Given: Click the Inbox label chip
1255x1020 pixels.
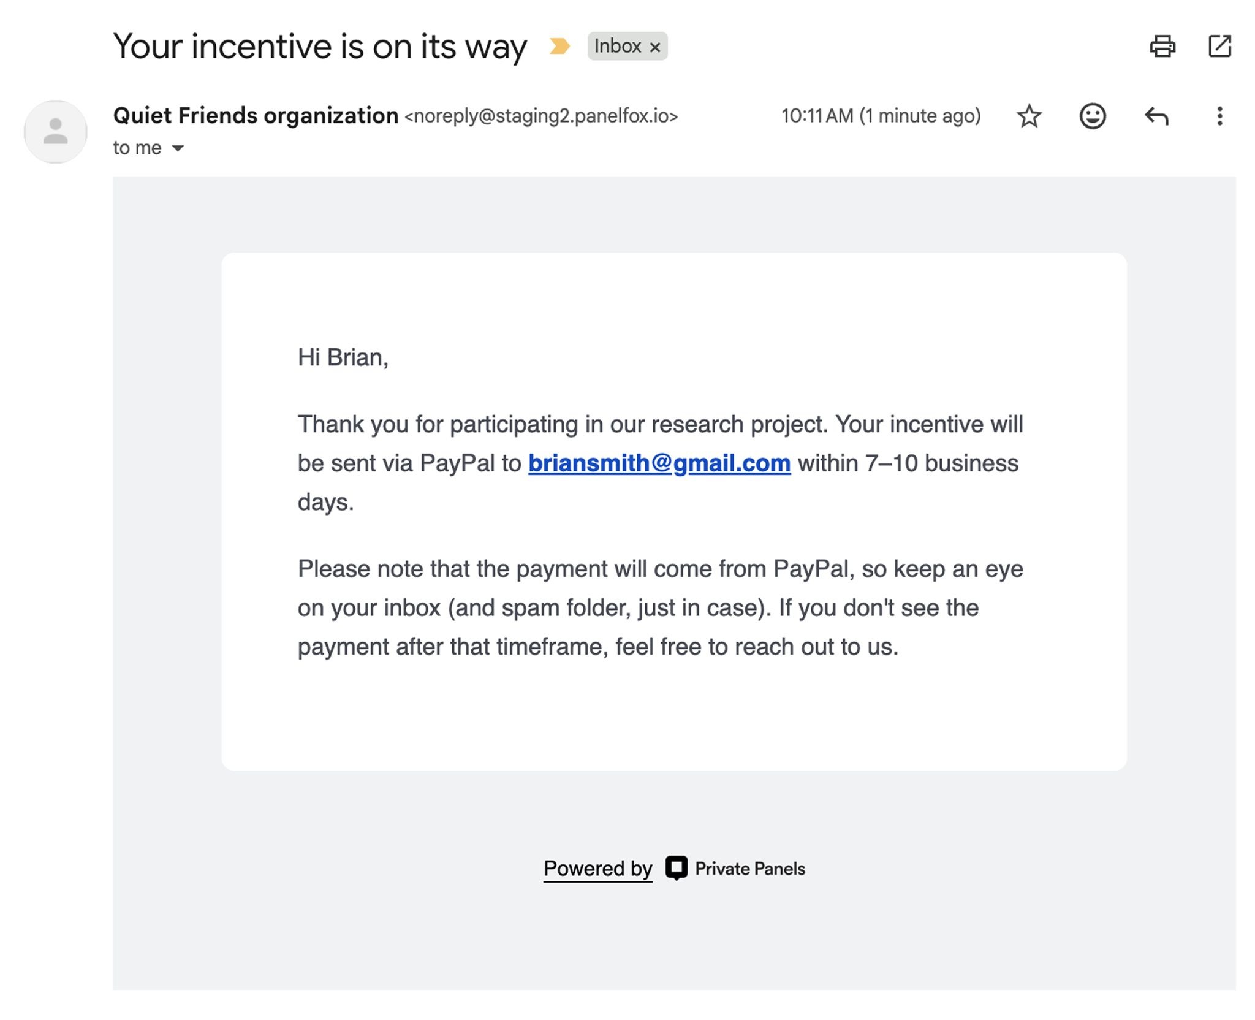Looking at the screenshot, I should point(617,47).
